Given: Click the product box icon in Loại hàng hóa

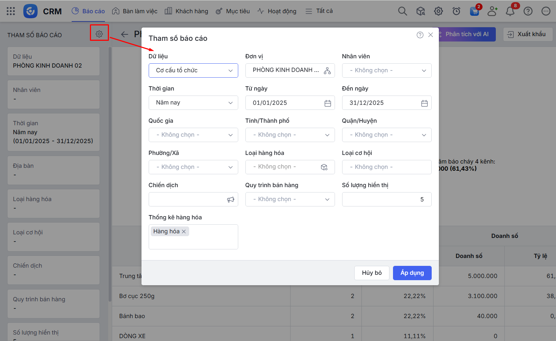Looking at the screenshot, I should [x=324, y=167].
